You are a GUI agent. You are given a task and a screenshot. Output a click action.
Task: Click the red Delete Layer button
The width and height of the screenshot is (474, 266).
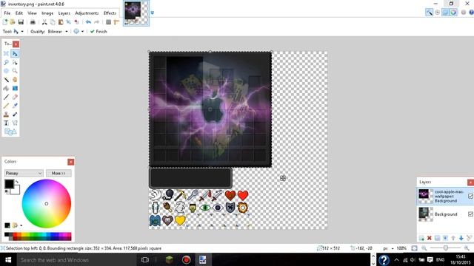click(430, 238)
